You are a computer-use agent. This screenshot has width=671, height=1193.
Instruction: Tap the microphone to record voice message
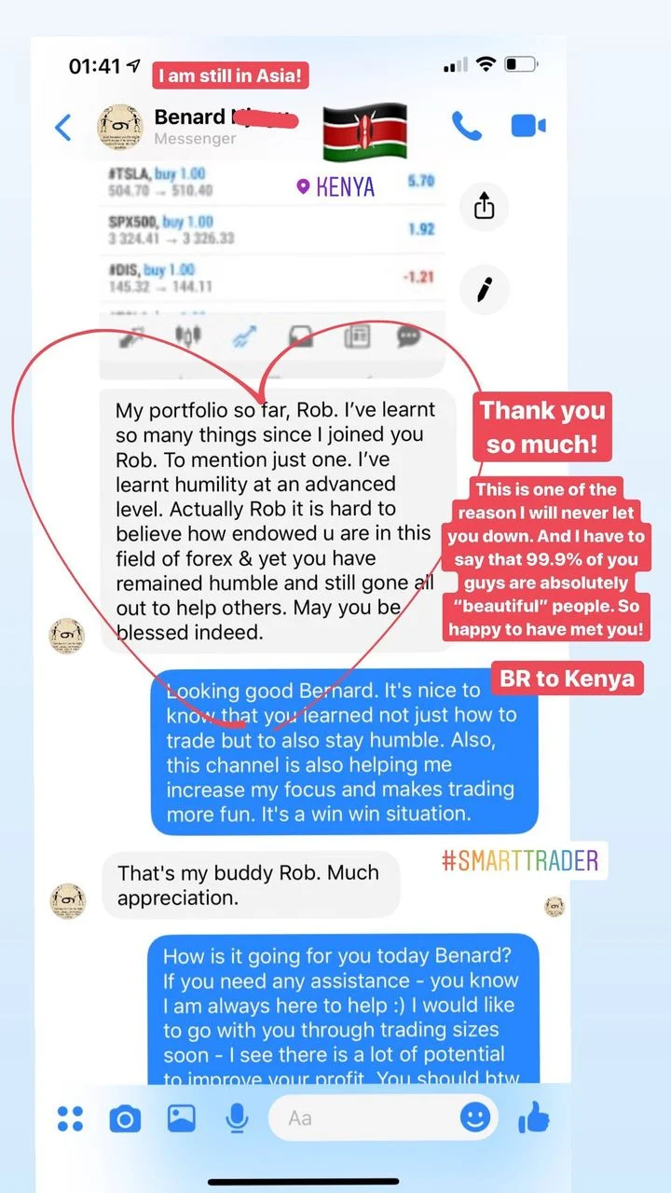(238, 1118)
